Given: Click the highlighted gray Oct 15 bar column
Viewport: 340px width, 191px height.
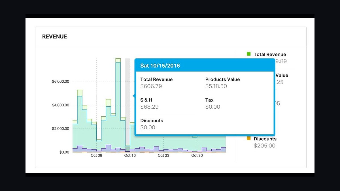Looking at the screenshot, I should coord(128,105).
